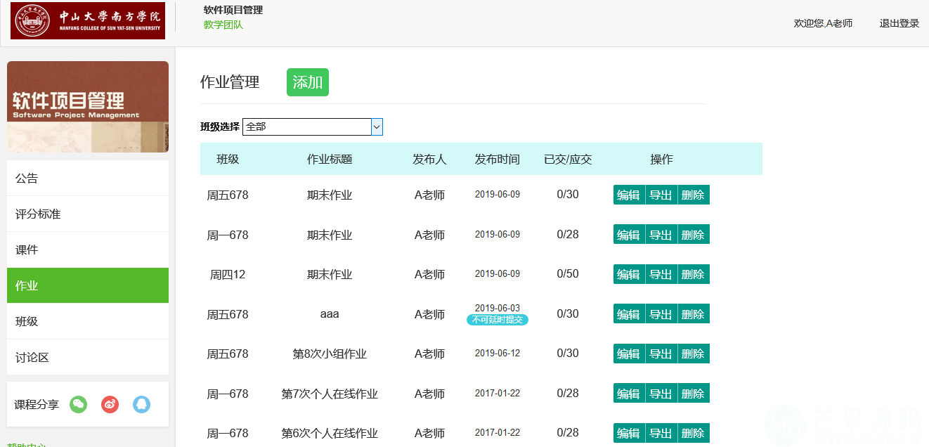Click the 添加 button to add homework
The image size is (929, 447).
[307, 82]
